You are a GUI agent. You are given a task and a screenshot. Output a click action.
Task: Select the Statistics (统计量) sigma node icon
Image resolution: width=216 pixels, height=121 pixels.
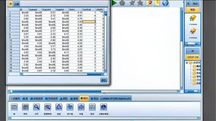coord(70,107)
